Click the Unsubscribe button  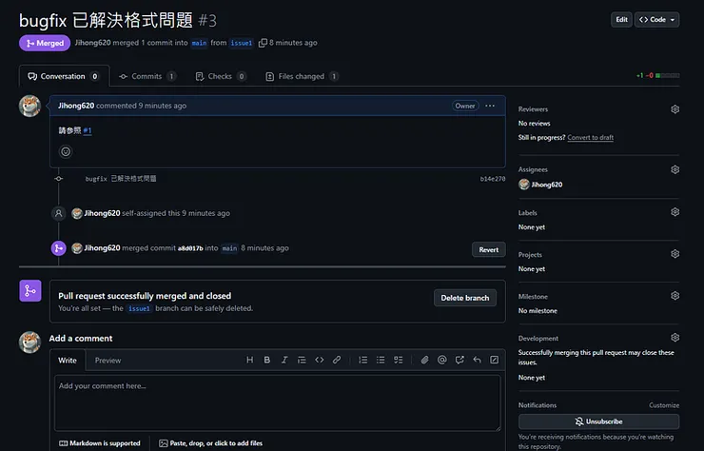(x=598, y=422)
